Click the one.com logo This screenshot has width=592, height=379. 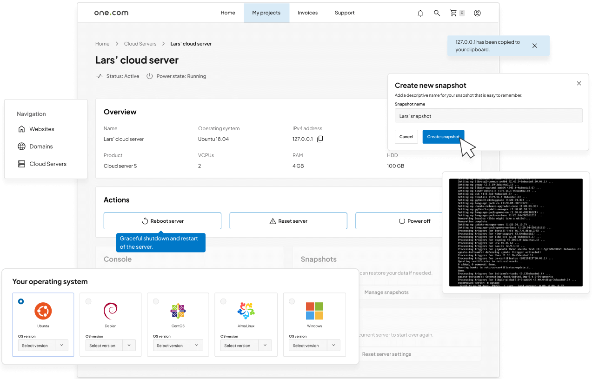pos(111,13)
